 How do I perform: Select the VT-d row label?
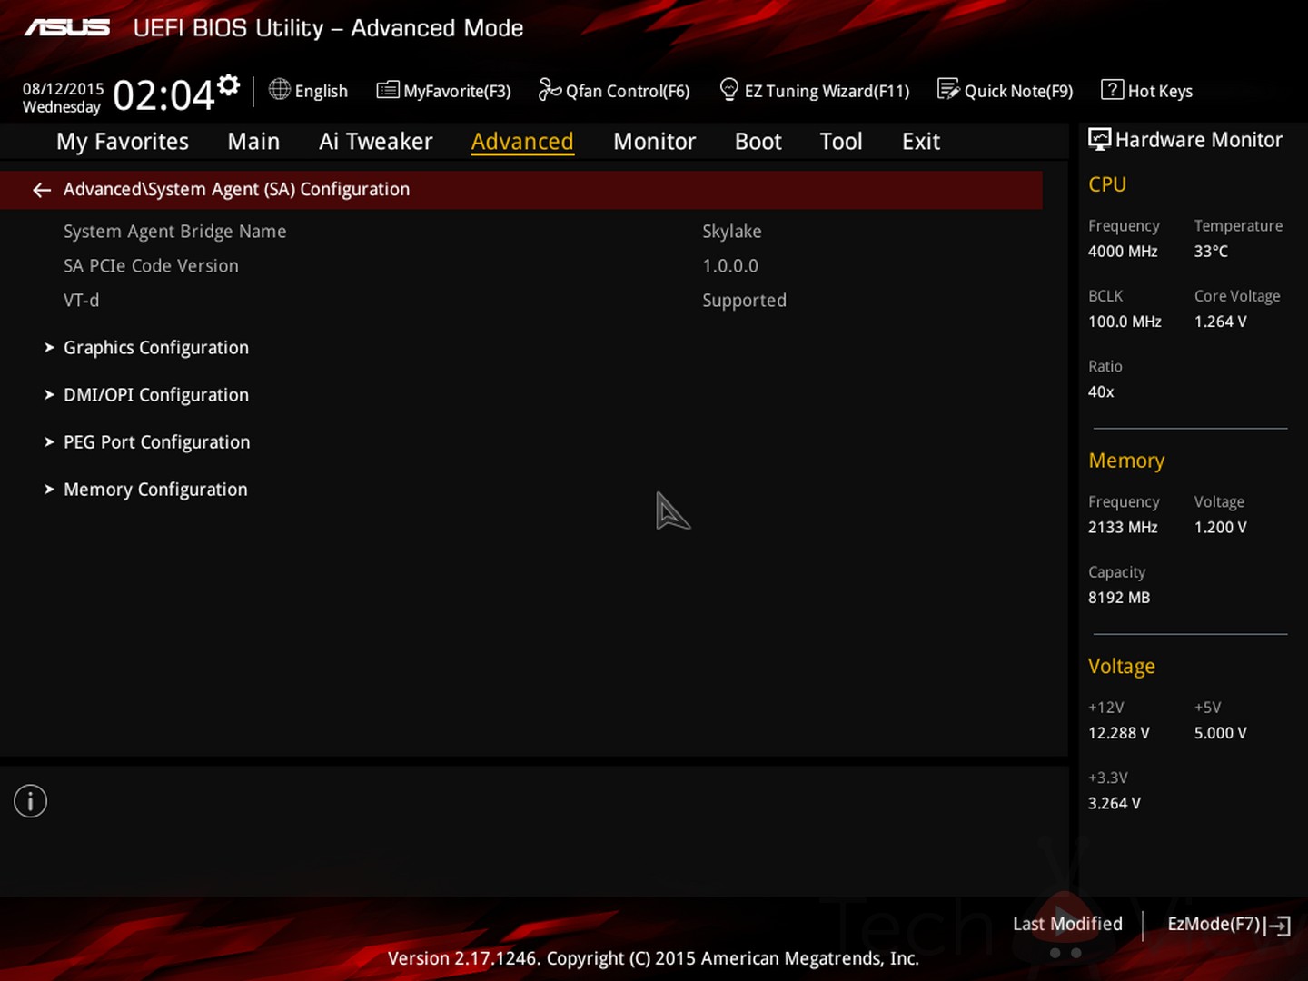[82, 301]
